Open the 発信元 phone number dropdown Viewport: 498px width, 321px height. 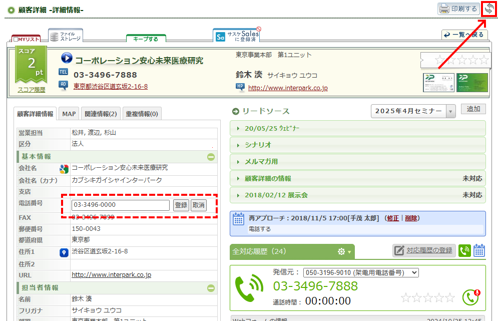tap(360, 272)
